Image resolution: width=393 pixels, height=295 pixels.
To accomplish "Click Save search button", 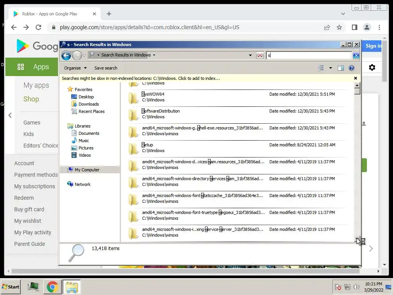I will (106, 68).
